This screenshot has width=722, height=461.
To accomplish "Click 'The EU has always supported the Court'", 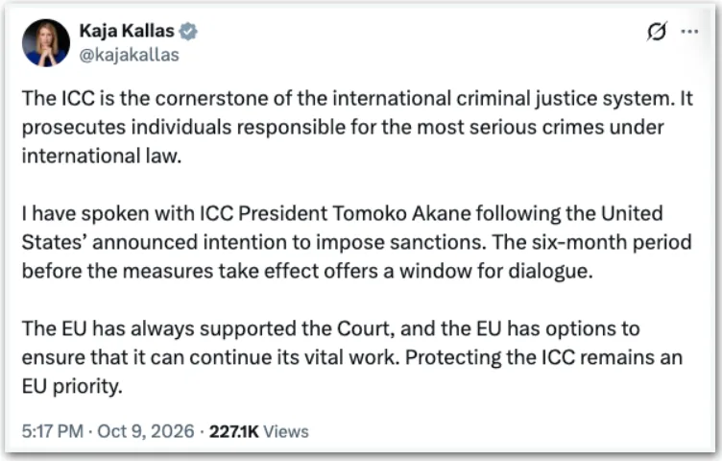I will [x=207, y=328].
